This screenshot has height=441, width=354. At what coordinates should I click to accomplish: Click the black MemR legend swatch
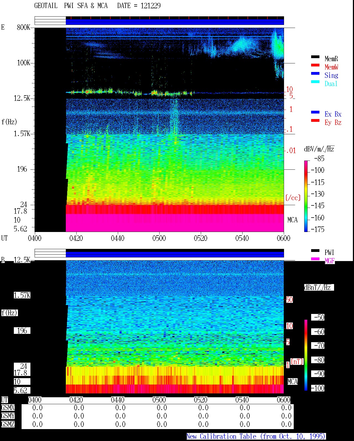[315, 57]
